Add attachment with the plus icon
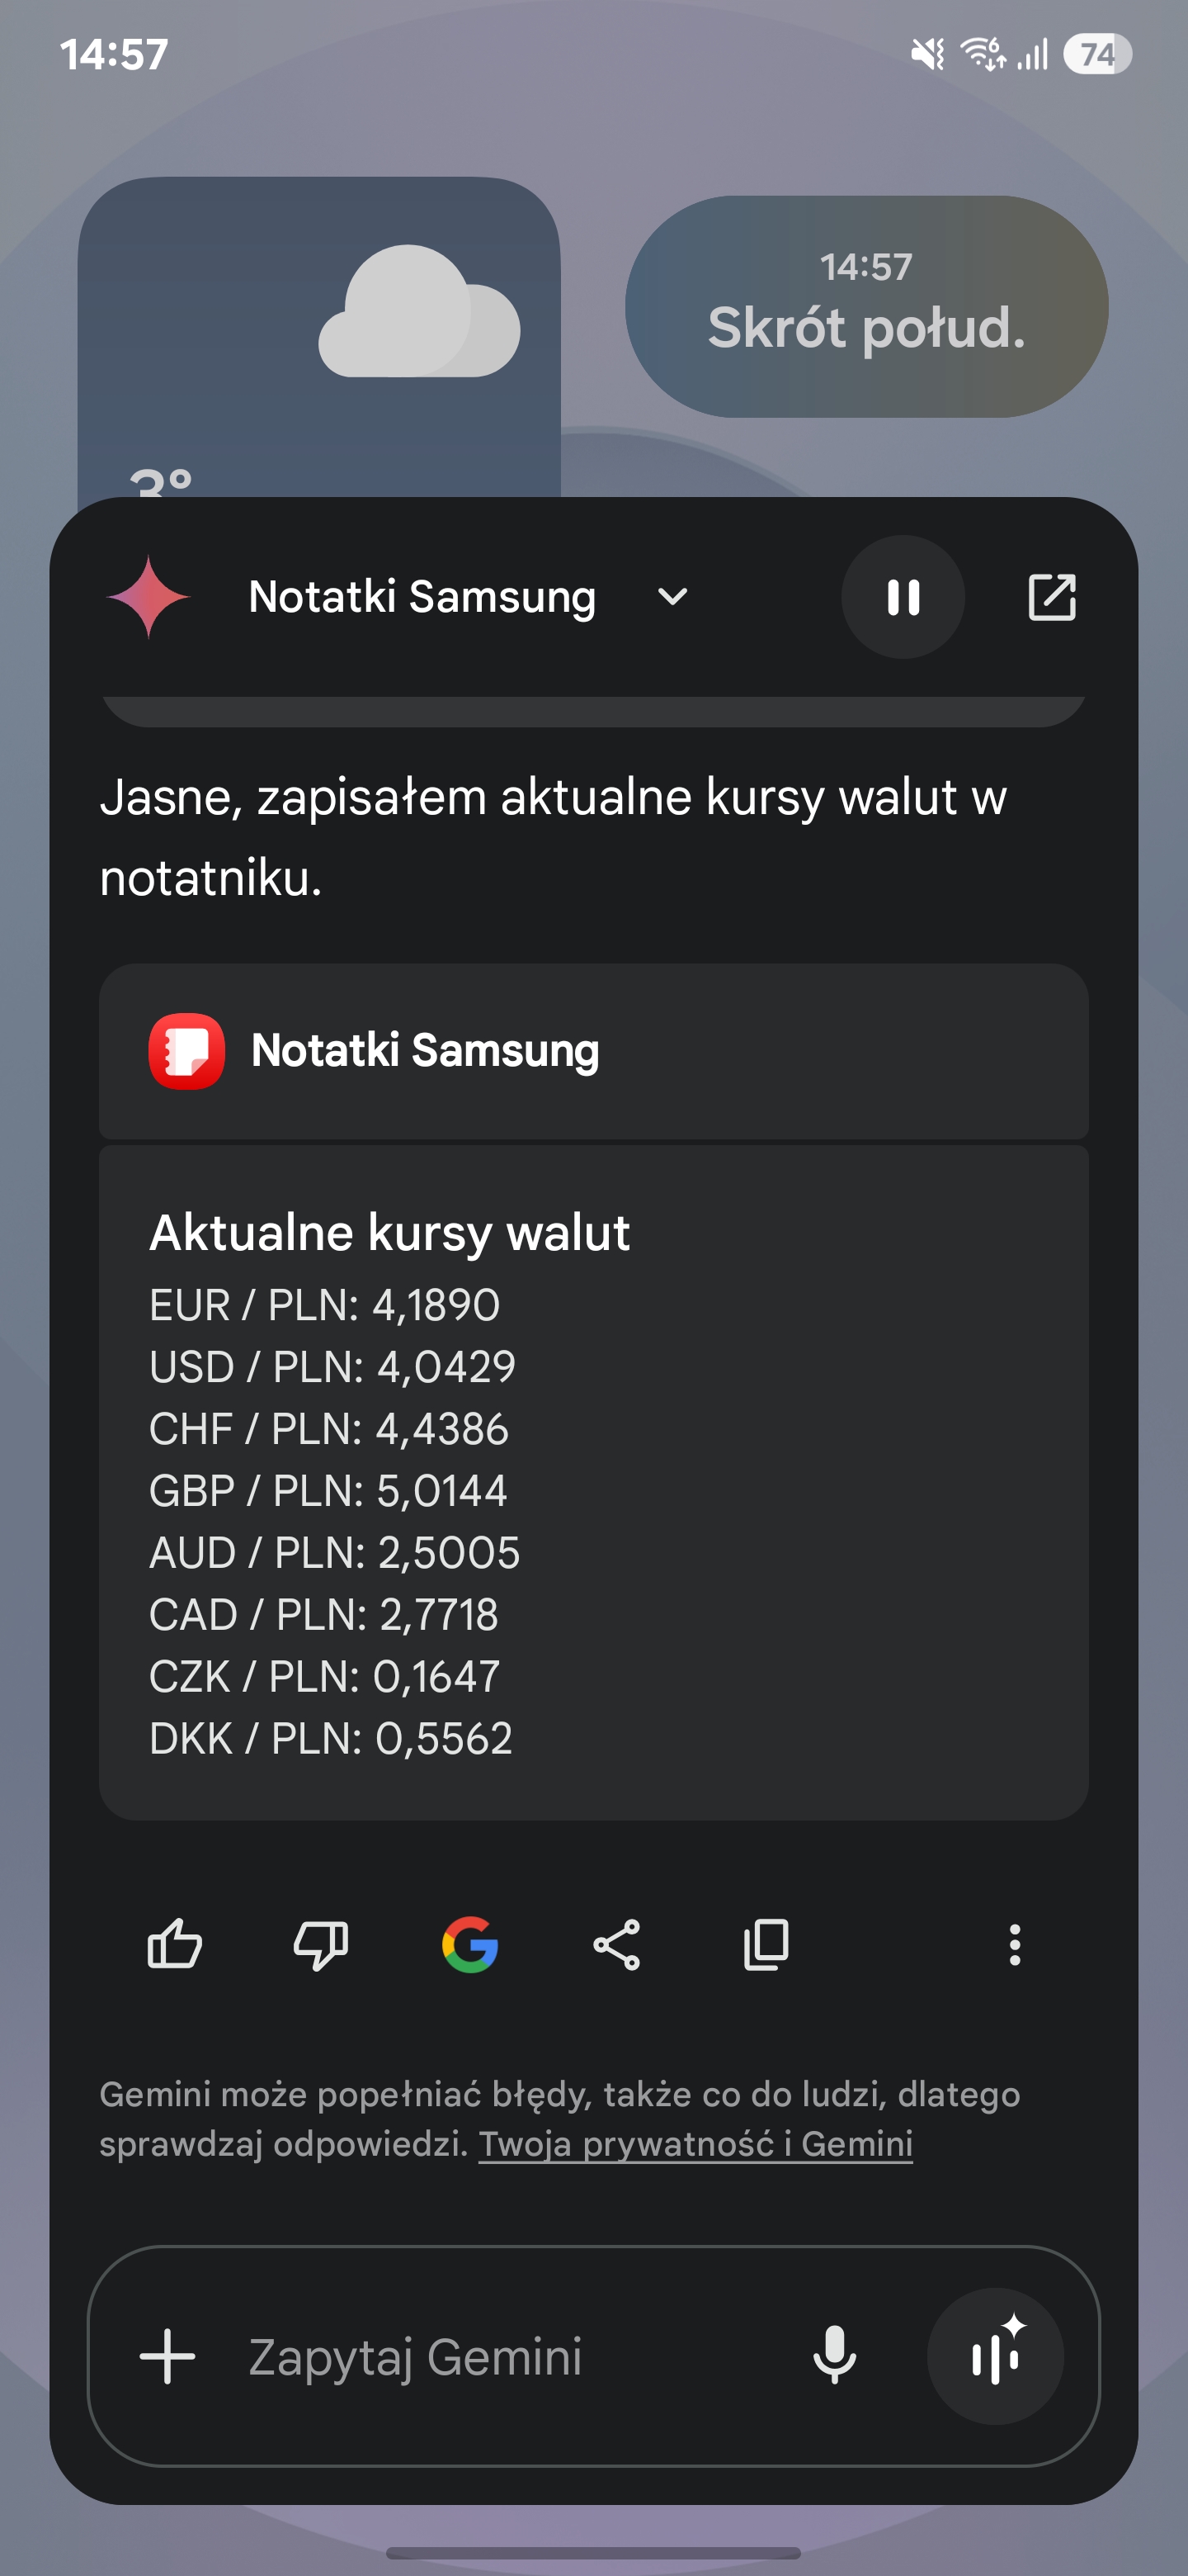This screenshot has width=1188, height=2576. point(167,2357)
